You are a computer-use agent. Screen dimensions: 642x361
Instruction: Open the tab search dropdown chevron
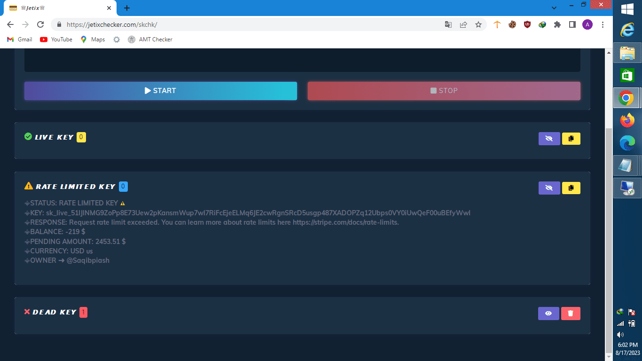(554, 8)
